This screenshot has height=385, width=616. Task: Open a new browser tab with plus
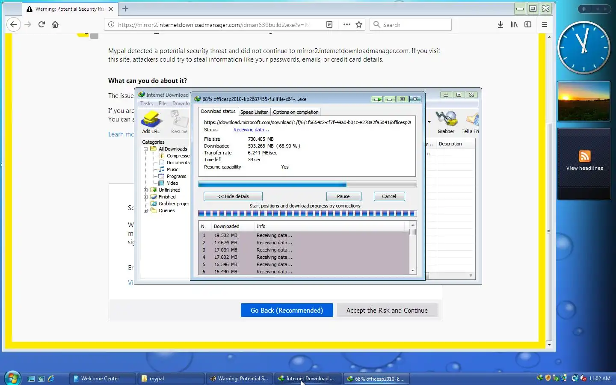point(125,9)
